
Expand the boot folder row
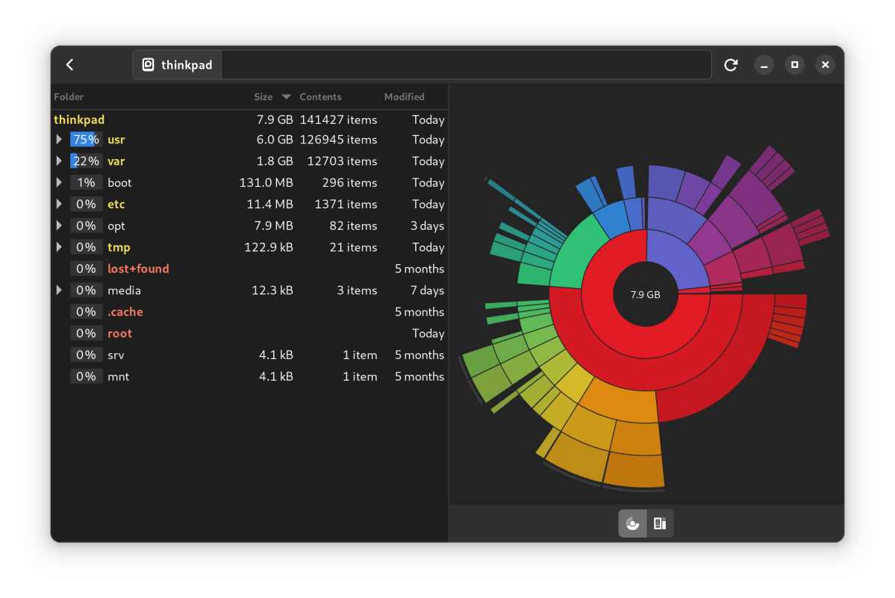(59, 183)
